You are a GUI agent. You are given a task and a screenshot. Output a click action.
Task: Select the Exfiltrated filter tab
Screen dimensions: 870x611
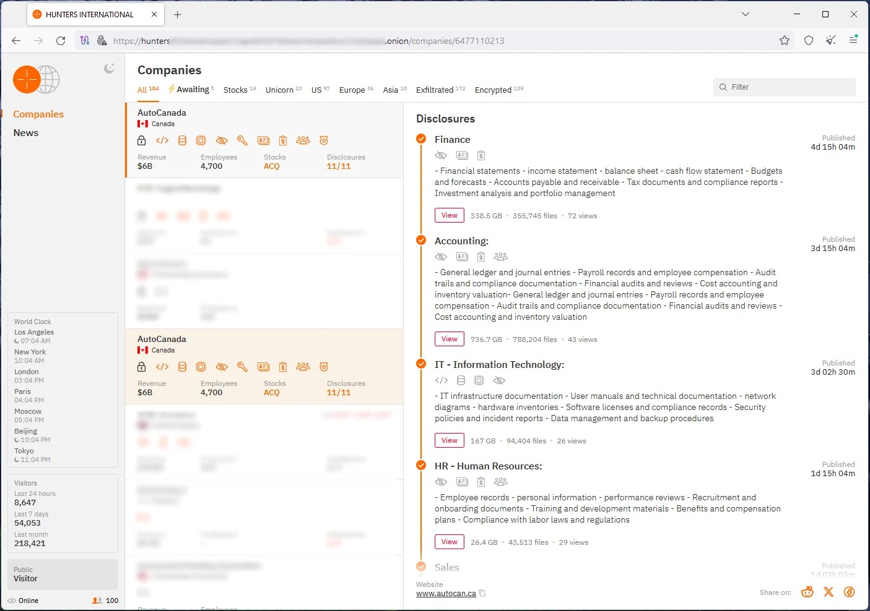435,90
